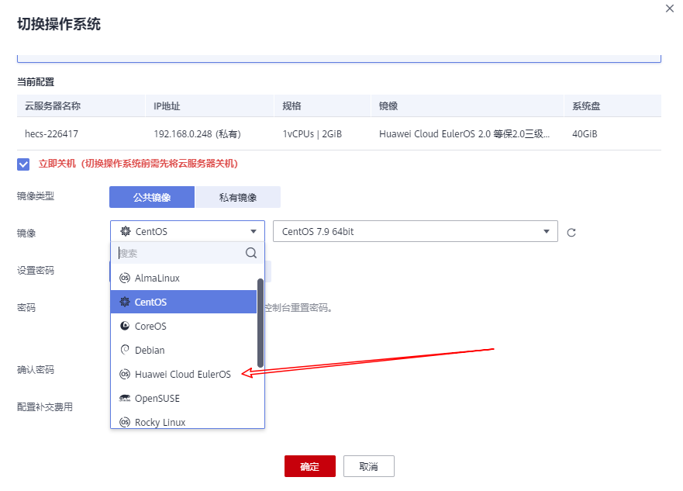Close the 切换操作系统 dialog

tap(670, 7)
